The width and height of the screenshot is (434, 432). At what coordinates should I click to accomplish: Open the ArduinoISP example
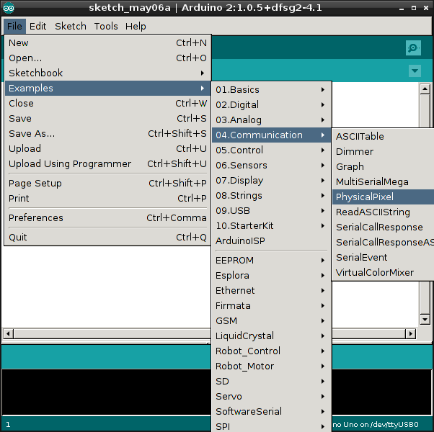click(x=271, y=240)
